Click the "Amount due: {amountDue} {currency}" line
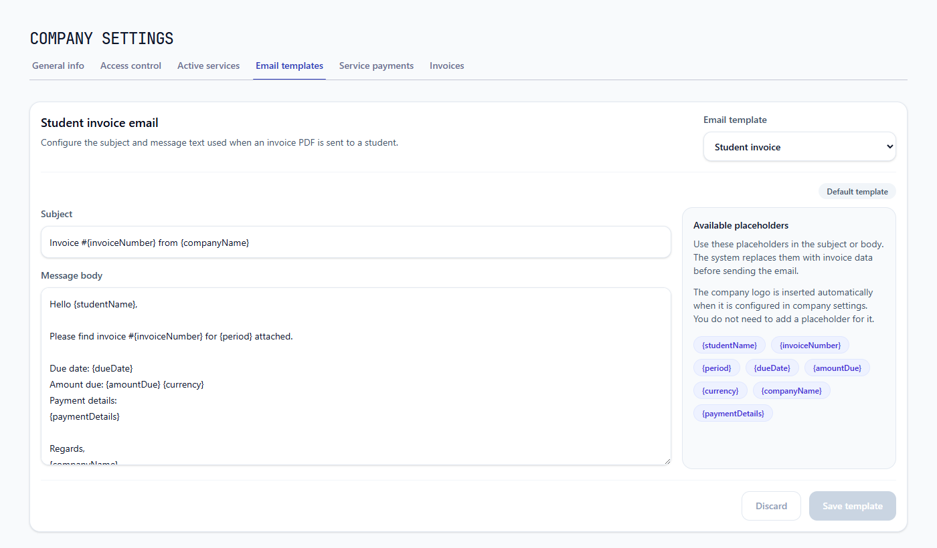This screenshot has width=937, height=548. coord(126,384)
